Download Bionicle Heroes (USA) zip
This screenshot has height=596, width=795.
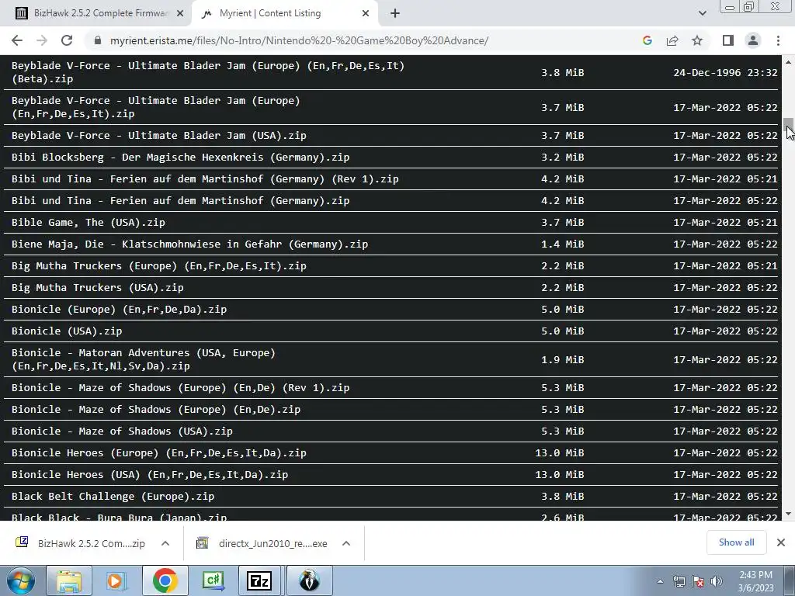150,475
